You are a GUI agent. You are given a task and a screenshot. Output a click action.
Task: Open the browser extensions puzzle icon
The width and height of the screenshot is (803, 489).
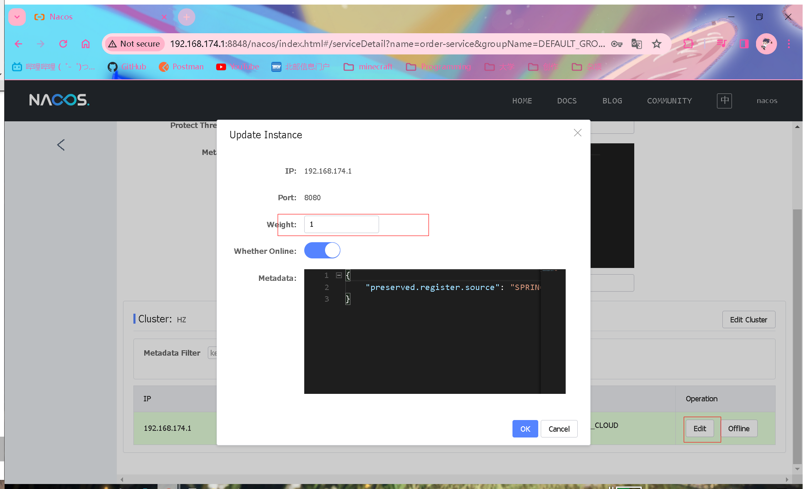(x=688, y=44)
